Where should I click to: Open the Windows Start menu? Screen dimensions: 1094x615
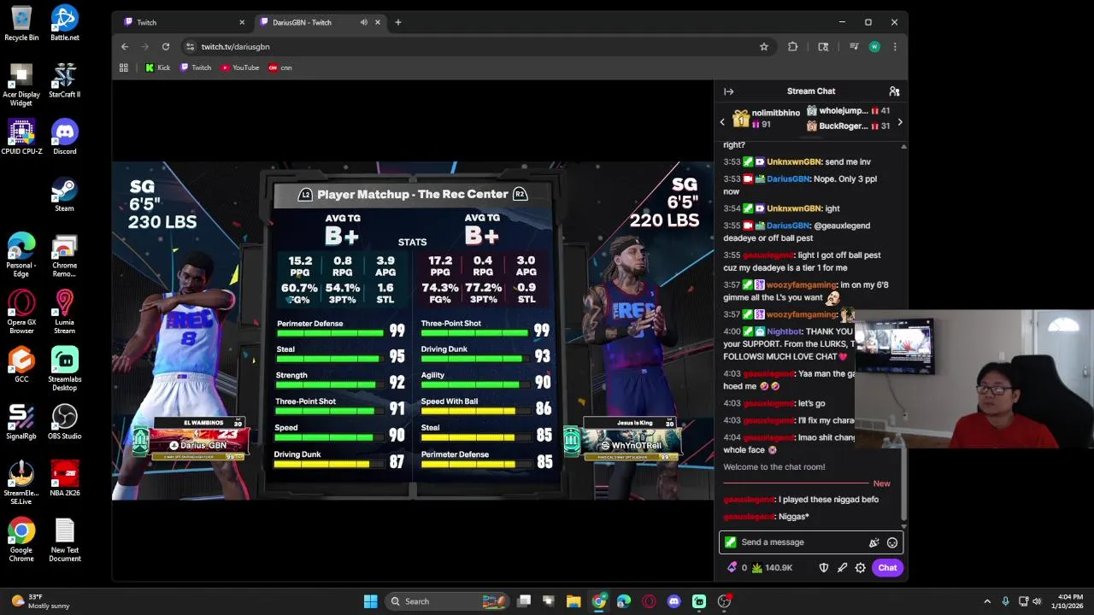(370, 601)
